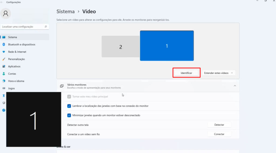Collapse the Vários monitores section chevron
The height and width of the screenshot is (153, 276).
coord(235,86)
